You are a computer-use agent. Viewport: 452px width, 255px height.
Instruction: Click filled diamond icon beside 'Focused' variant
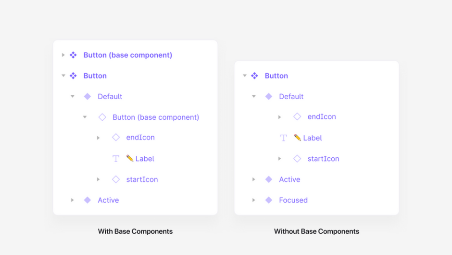click(x=269, y=200)
